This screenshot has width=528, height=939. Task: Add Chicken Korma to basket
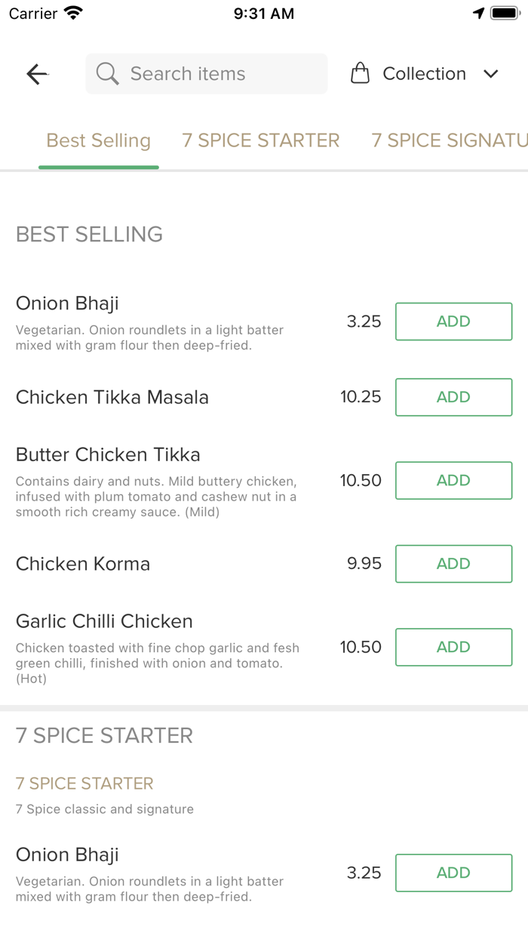click(453, 564)
